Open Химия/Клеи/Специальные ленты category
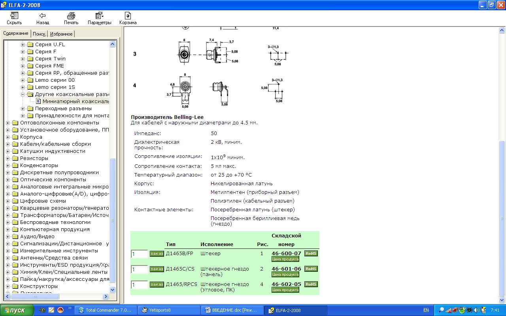This screenshot has height=316, width=506. pos(64,272)
